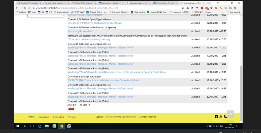The image size is (261, 133).
Task: Open the YouTube icon in footer
Action: [221, 117]
